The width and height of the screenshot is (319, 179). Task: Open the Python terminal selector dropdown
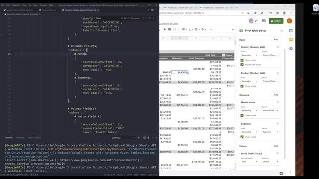[123, 138]
